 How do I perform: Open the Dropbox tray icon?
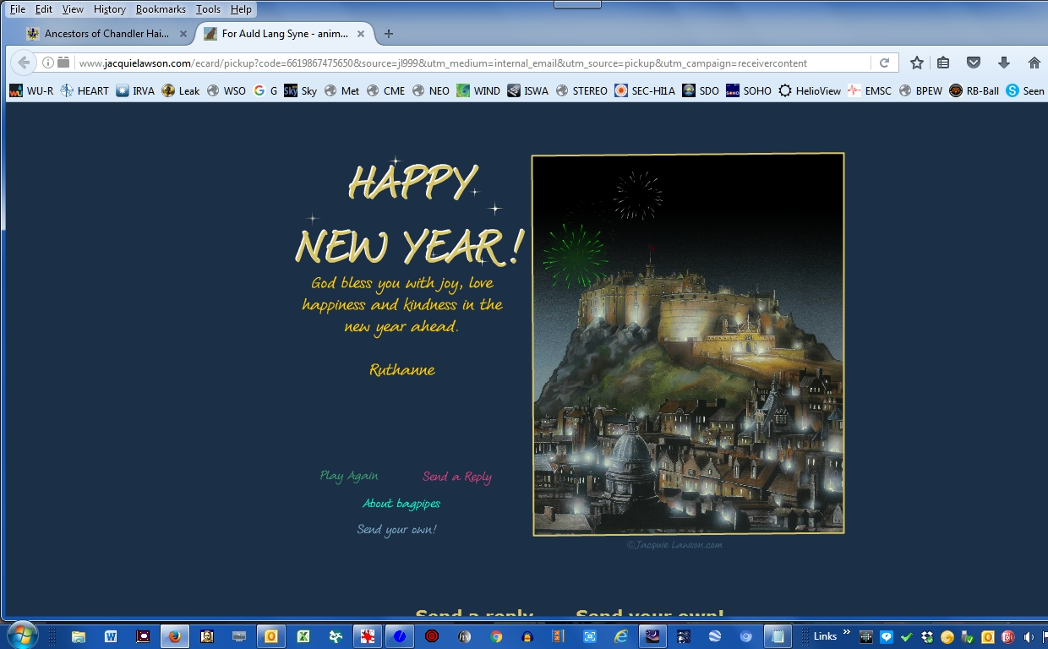[x=927, y=636]
